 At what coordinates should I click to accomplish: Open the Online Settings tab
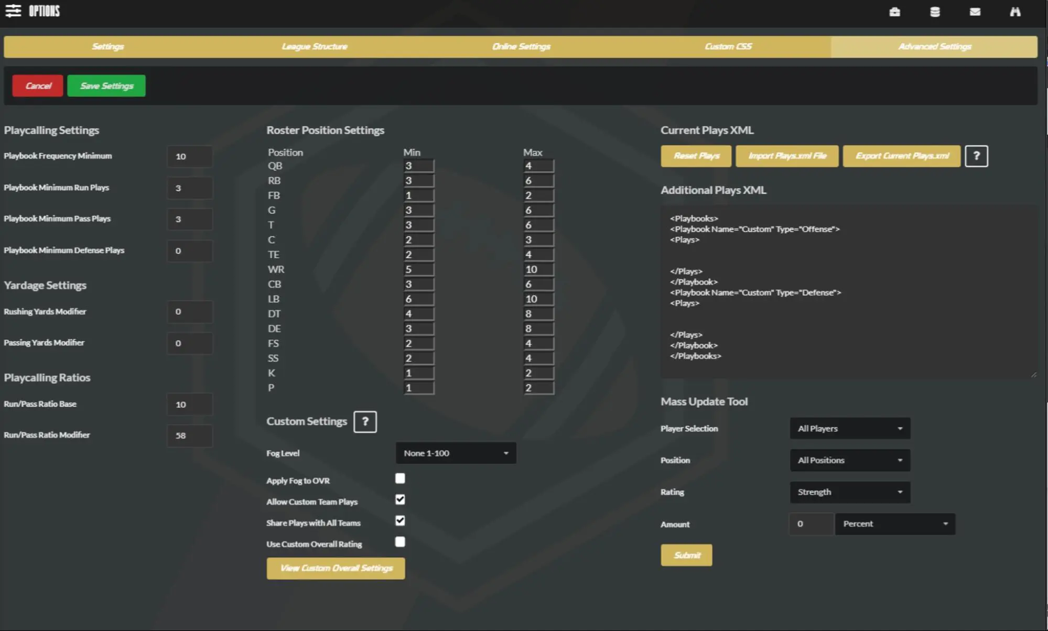click(x=521, y=47)
